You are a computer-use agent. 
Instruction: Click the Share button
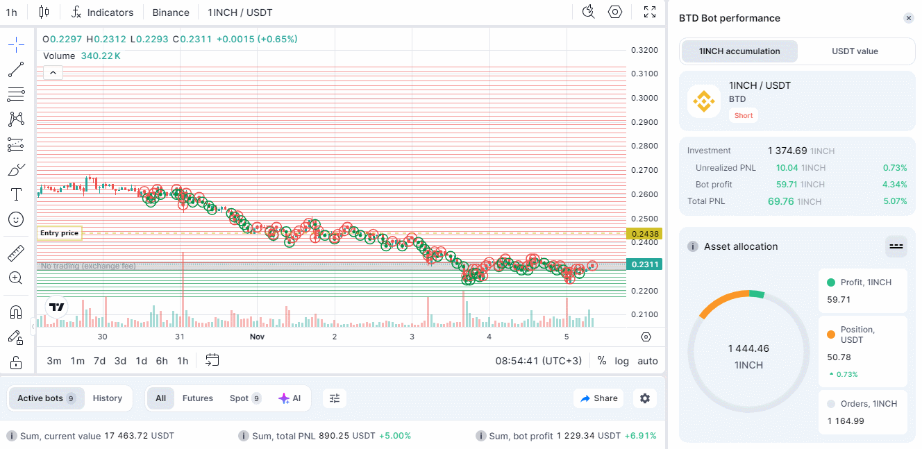[598, 398]
